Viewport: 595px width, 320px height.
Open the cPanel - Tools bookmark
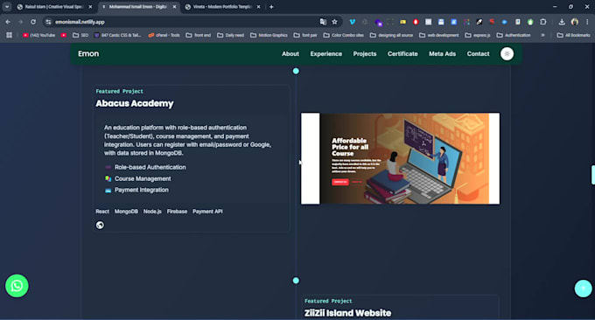(x=164, y=35)
